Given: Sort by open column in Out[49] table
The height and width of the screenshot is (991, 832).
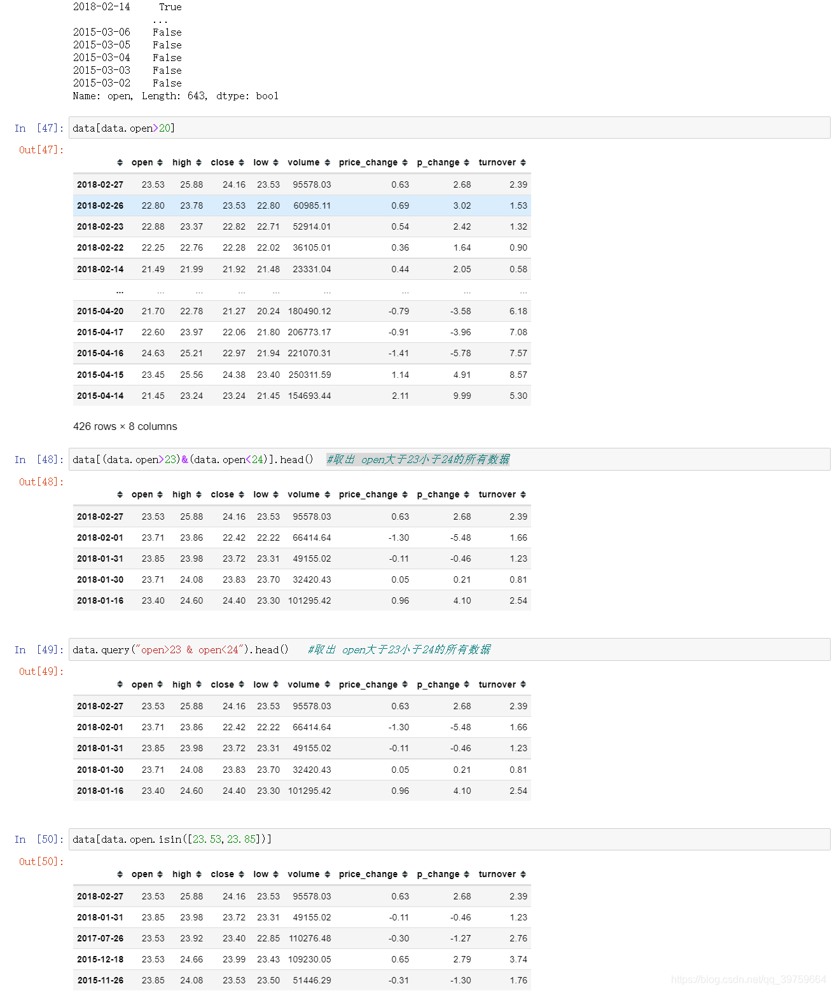Looking at the screenshot, I should coord(160,685).
